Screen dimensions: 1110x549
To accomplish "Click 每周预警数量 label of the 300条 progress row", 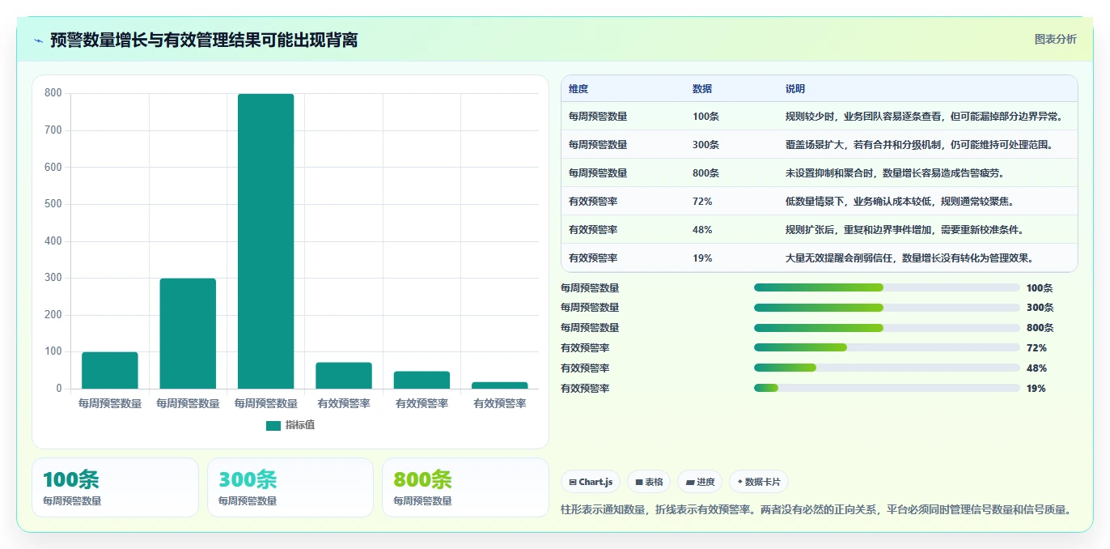I will point(590,308).
